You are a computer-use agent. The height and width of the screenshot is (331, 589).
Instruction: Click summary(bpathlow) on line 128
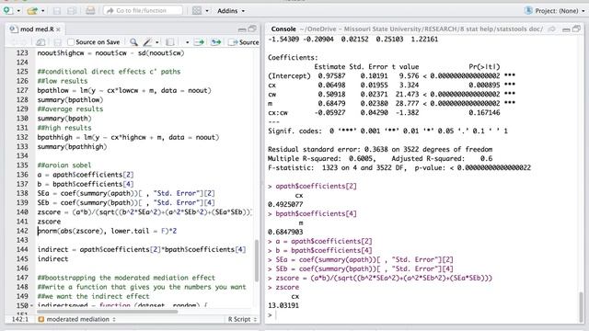70,100
